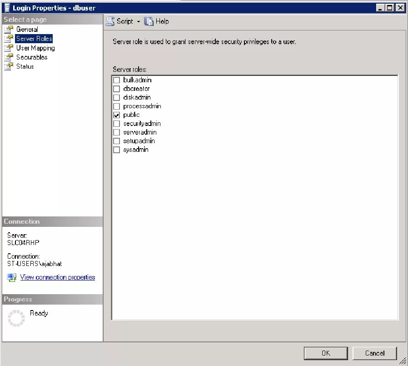Switch to the User Mapping page
Image resolution: width=408 pixels, height=366 pixels.
35,48
